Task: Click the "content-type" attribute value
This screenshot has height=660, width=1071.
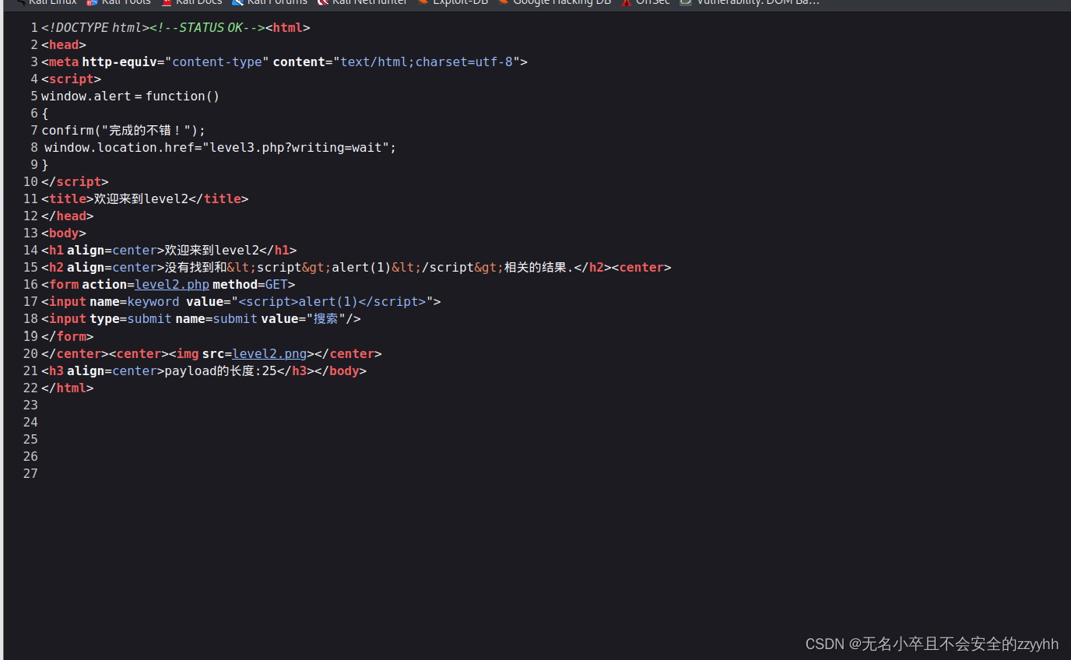Action: tap(217, 62)
